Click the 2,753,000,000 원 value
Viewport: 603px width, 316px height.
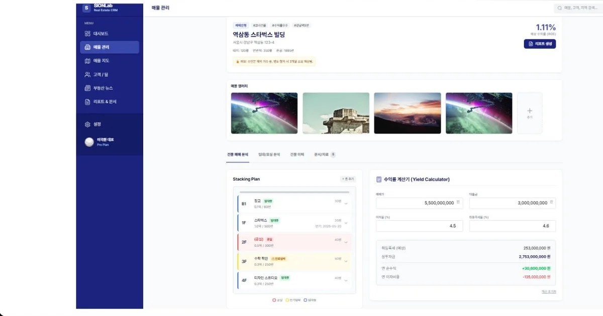pyautogui.click(x=535, y=256)
